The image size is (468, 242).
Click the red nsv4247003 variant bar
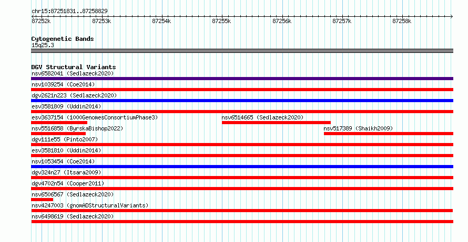point(242,211)
